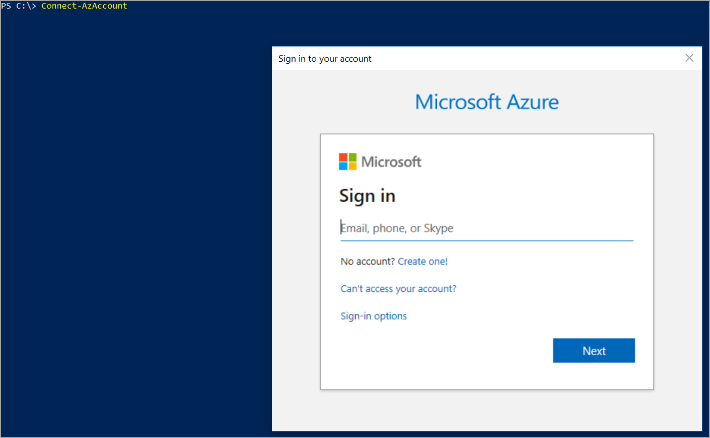Click the No account? label text
Viewport: 710px width, 438px height.
point(367,261)
